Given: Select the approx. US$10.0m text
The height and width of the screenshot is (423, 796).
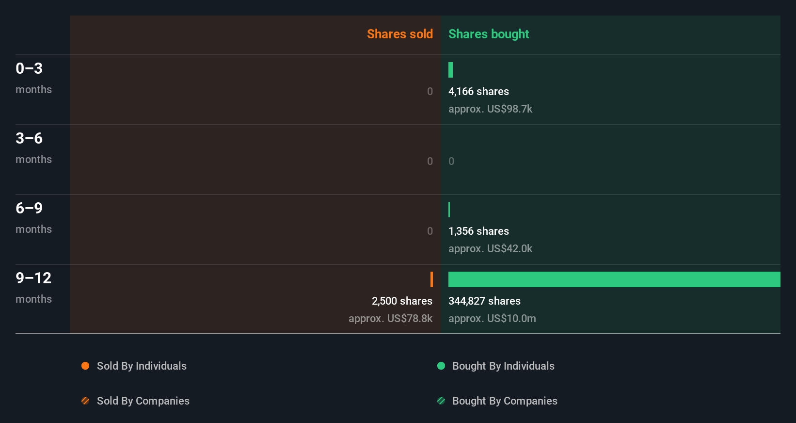Looking at the screenshot, I should [492, 318].
